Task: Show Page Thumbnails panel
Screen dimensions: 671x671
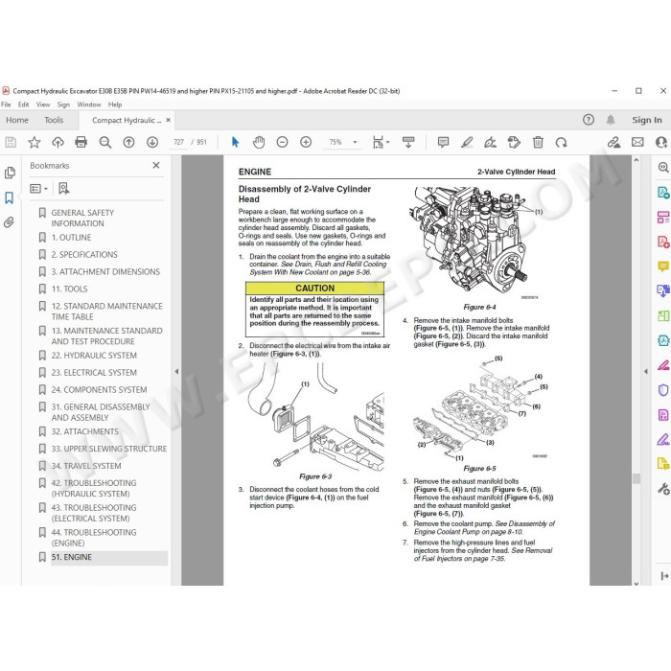Action: [x=10, y=173]
